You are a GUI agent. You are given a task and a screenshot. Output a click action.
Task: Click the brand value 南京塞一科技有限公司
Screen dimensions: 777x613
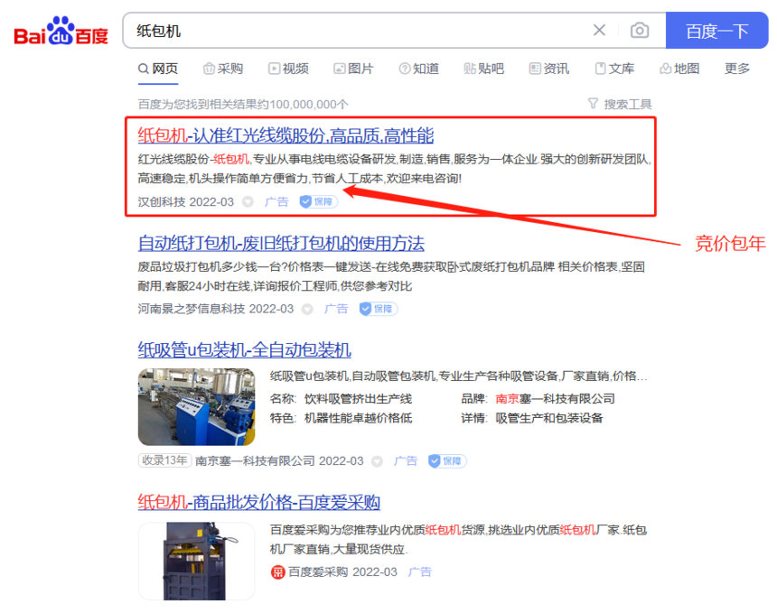(x=555, y=399)
